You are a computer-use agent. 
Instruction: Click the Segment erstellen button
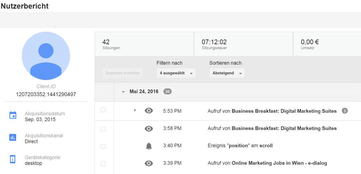click(123, 73)
